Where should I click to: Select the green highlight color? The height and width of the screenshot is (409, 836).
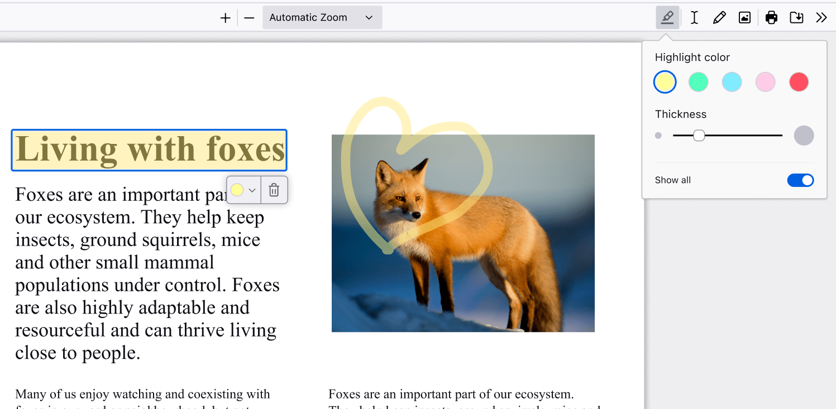coord(698,81)
